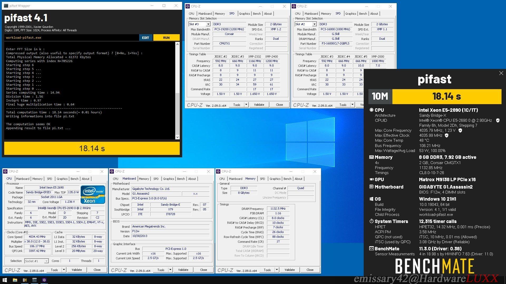Click the Motherboard section icon
506x284 pixels.
point(371,187)
